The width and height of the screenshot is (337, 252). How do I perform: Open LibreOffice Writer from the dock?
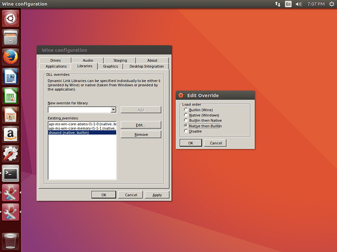click(10, 76)
